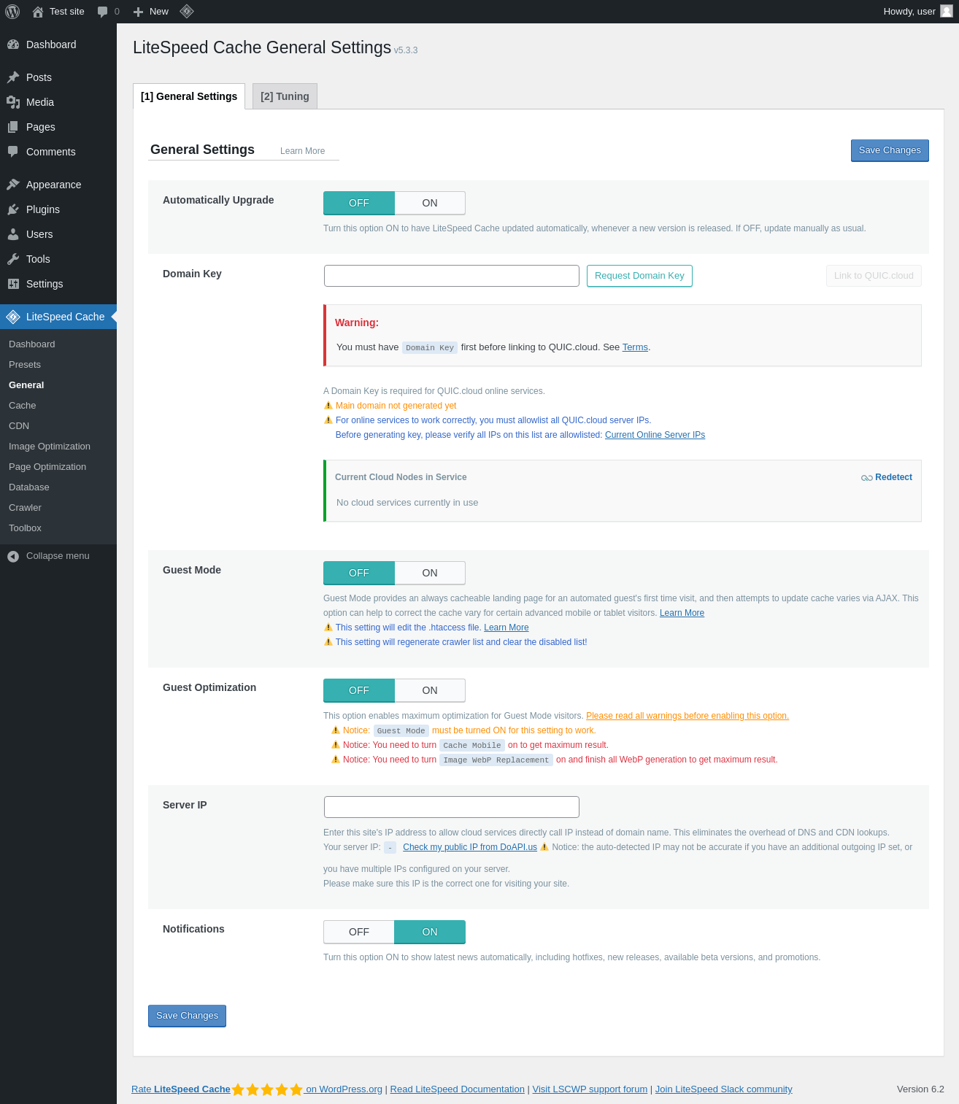Turn Guest Mode ON
Screen dimensions: 959x1104
(430, 573)
